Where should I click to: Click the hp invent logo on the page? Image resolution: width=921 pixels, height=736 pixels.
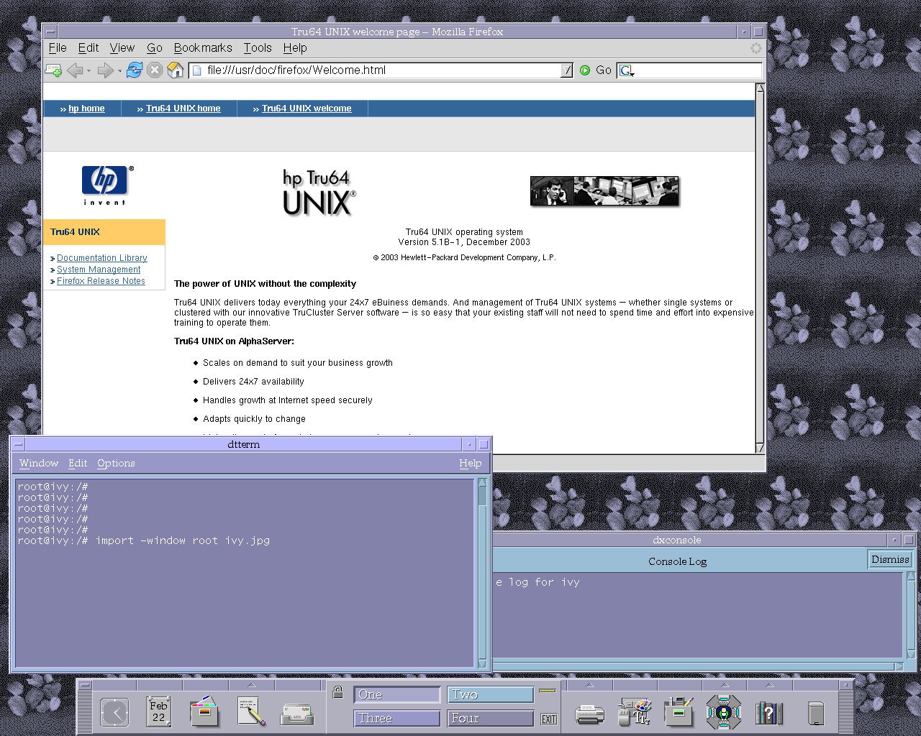click(106, 185)
